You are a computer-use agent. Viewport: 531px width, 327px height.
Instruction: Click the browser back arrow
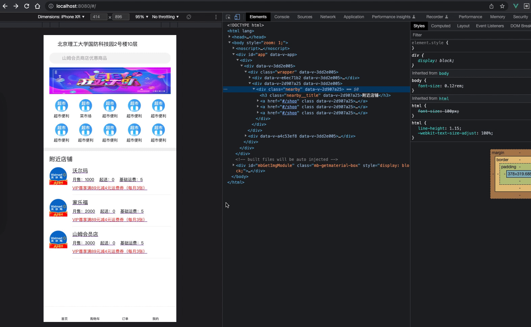coord(5,6)
